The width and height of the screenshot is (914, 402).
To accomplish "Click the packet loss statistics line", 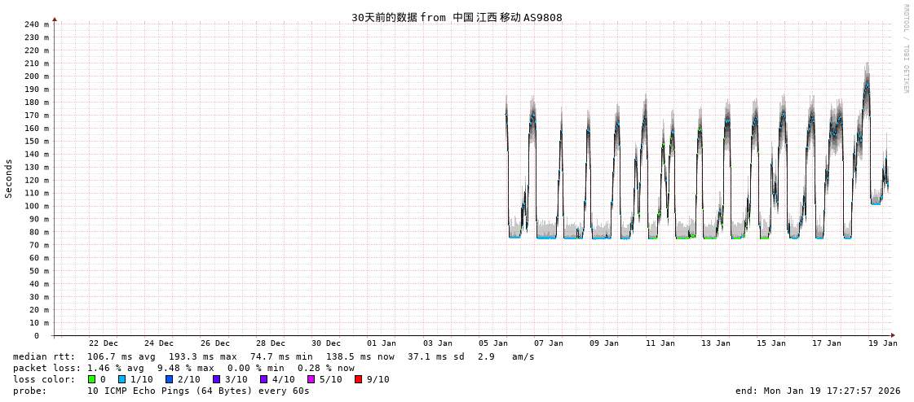I will [183, 368].
